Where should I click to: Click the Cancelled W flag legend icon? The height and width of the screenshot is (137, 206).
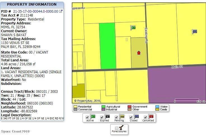click(x=151, y=117)
